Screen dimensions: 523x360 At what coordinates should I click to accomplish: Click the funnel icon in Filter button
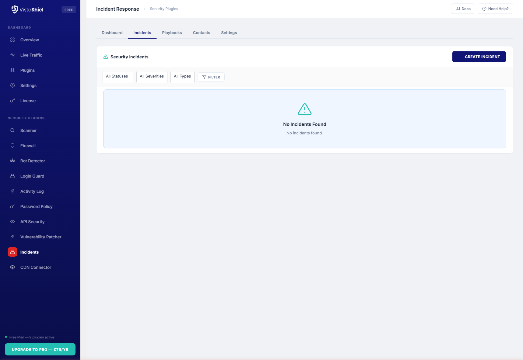click(204, 77)
